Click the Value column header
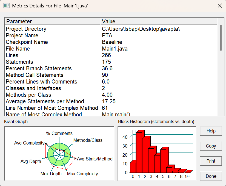The image size is (226, 186). 159,21
